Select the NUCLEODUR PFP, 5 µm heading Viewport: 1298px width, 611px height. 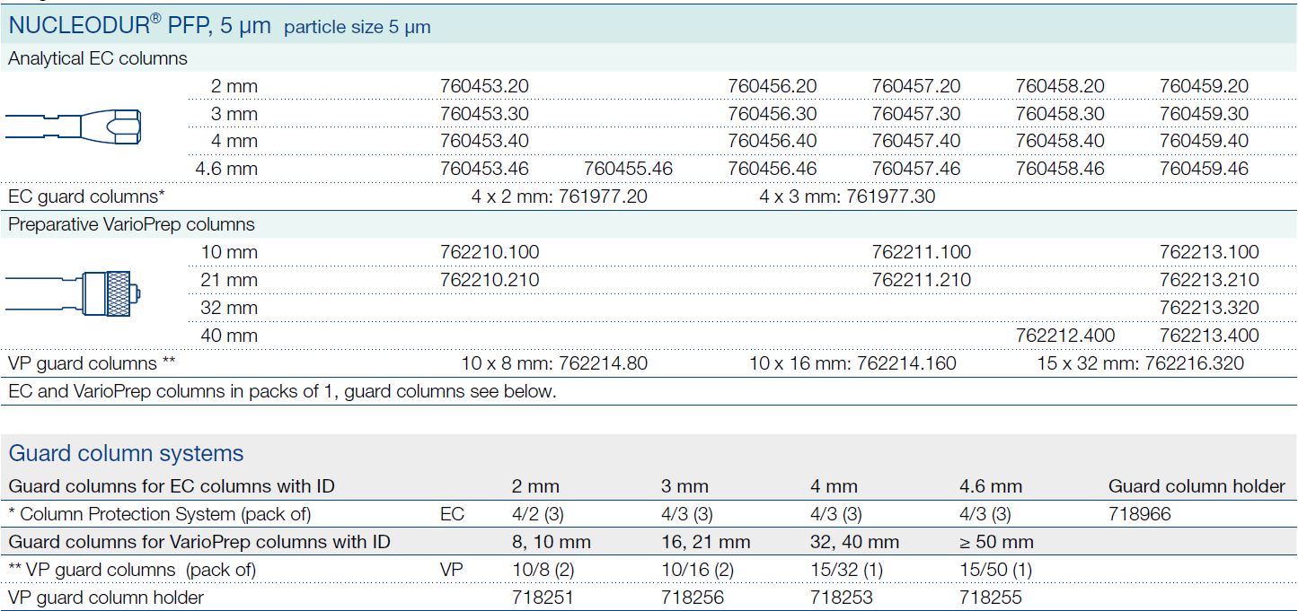pos(139,25)
